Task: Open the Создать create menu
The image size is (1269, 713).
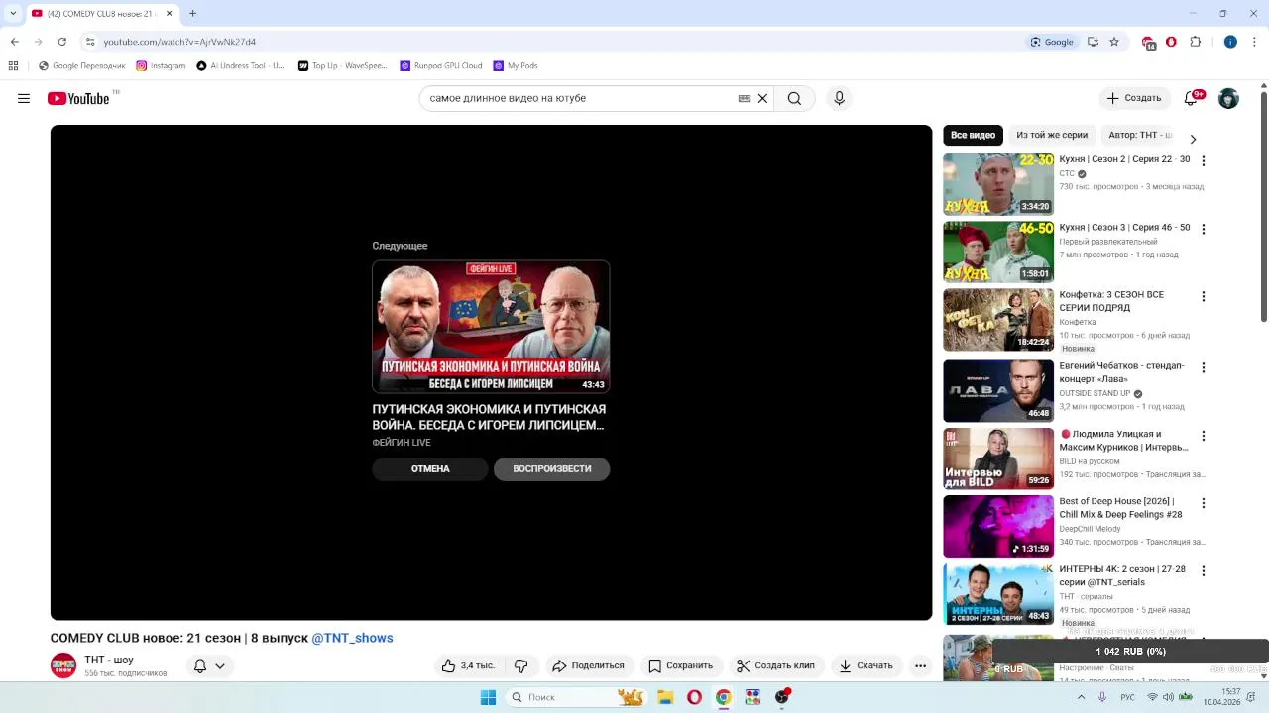Action: 1134,98
